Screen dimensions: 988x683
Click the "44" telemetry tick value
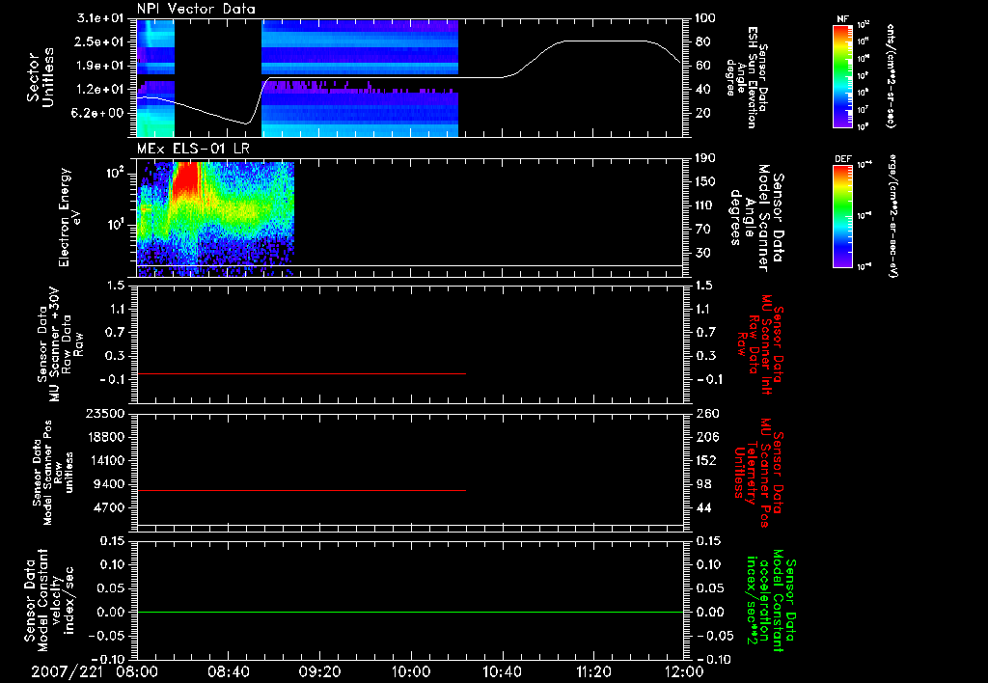[x=702, y=507]
